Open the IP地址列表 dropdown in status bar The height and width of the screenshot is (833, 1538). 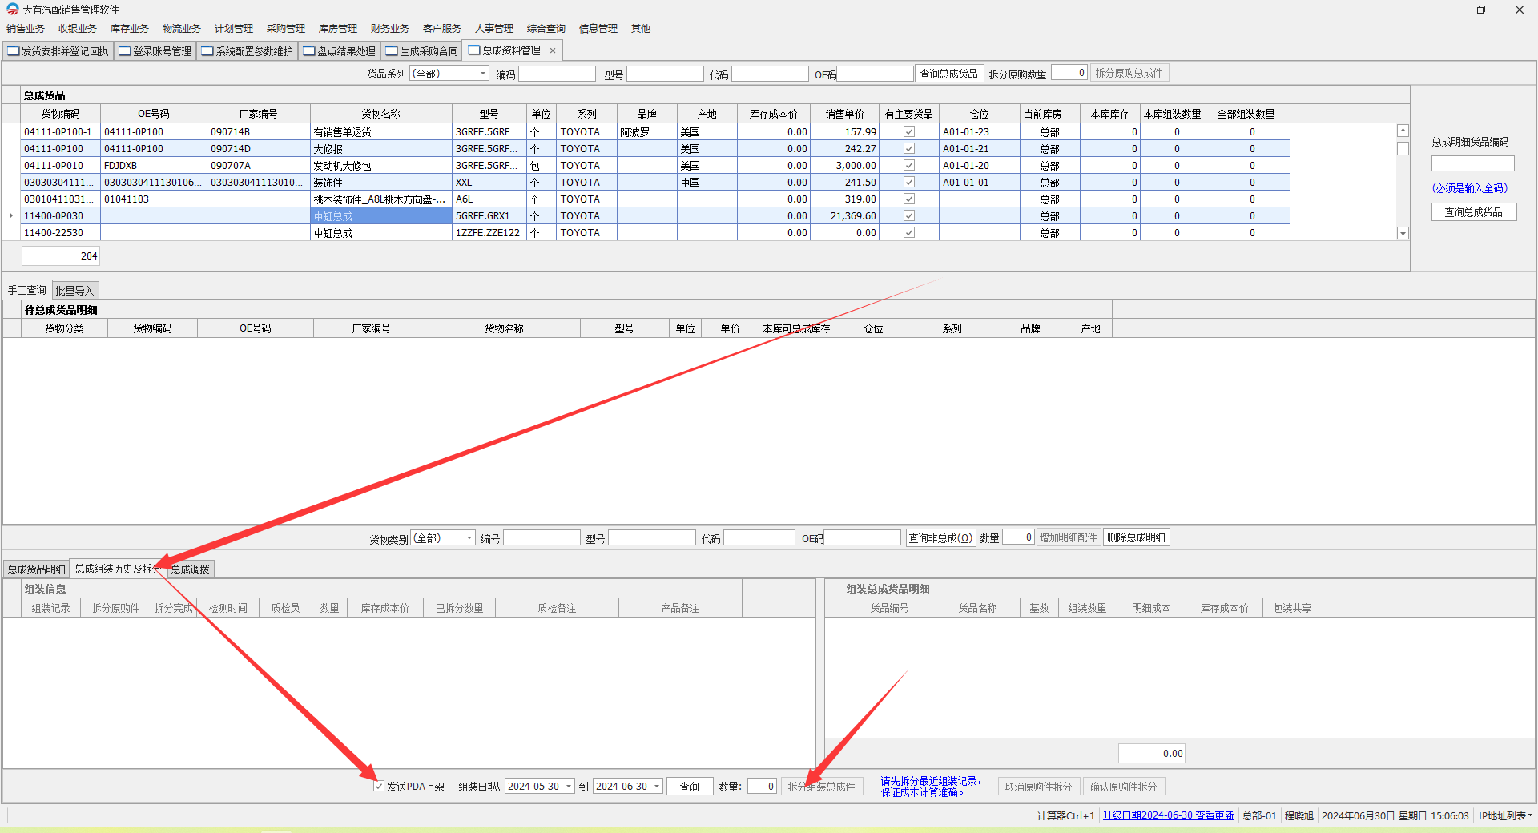click(1506, 815)
